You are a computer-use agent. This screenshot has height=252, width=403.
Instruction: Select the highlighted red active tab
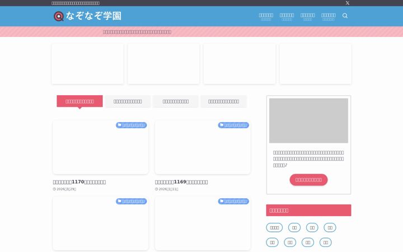coord(79,101)
